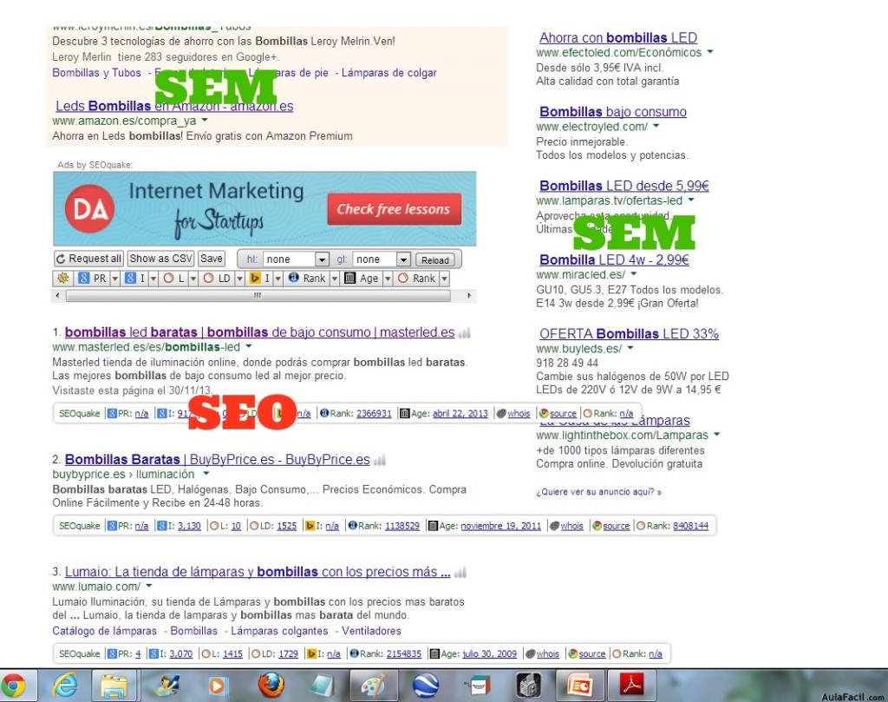Viewport: 888px width, 702px height.
Task: Open dropdown arrow beside www.lumaio.com URL
Action: point(149,586)
